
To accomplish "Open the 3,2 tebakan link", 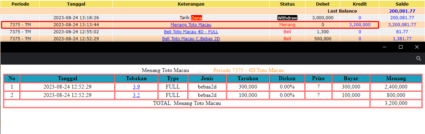I will point(136,95).
